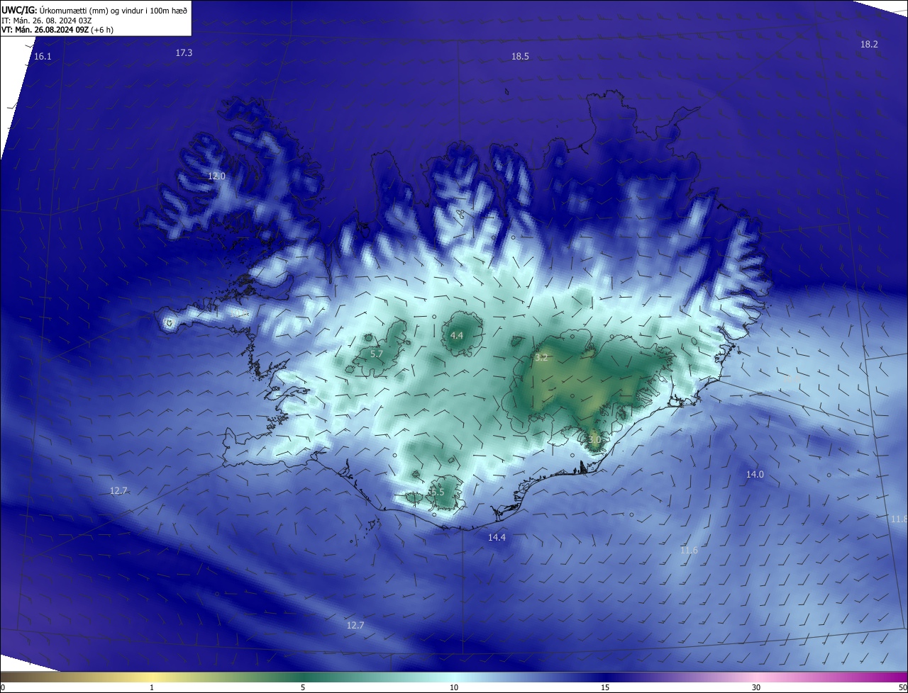Click the 17.3 value label
The image size is (908, 693).
pos(184,52)
